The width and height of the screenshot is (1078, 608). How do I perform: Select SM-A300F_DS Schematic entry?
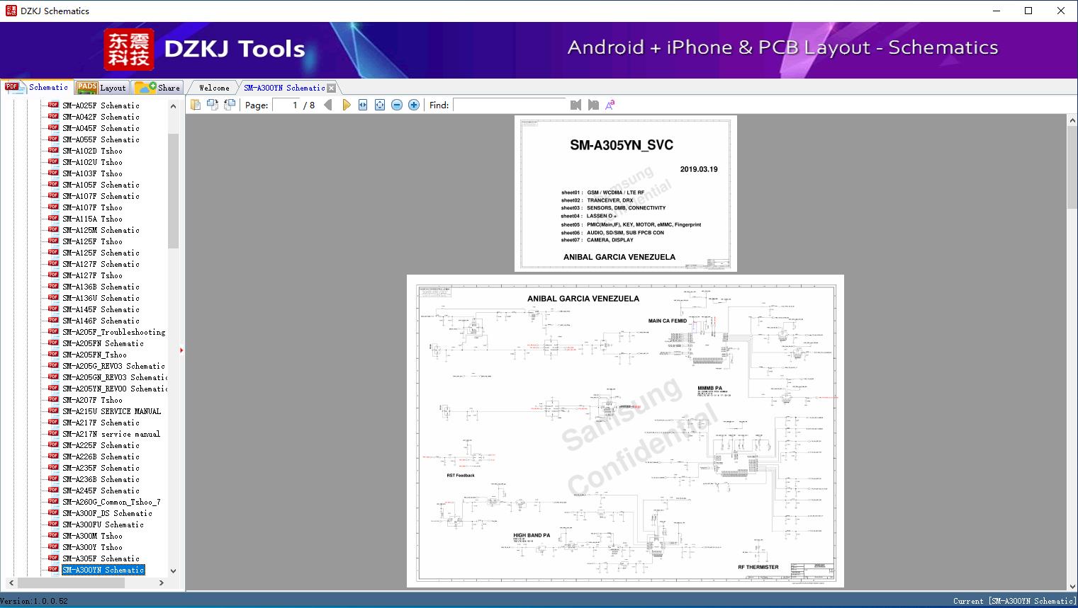[x=107, y=513]
